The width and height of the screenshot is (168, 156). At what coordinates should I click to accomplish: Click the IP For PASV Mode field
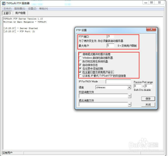coord(118,82)
